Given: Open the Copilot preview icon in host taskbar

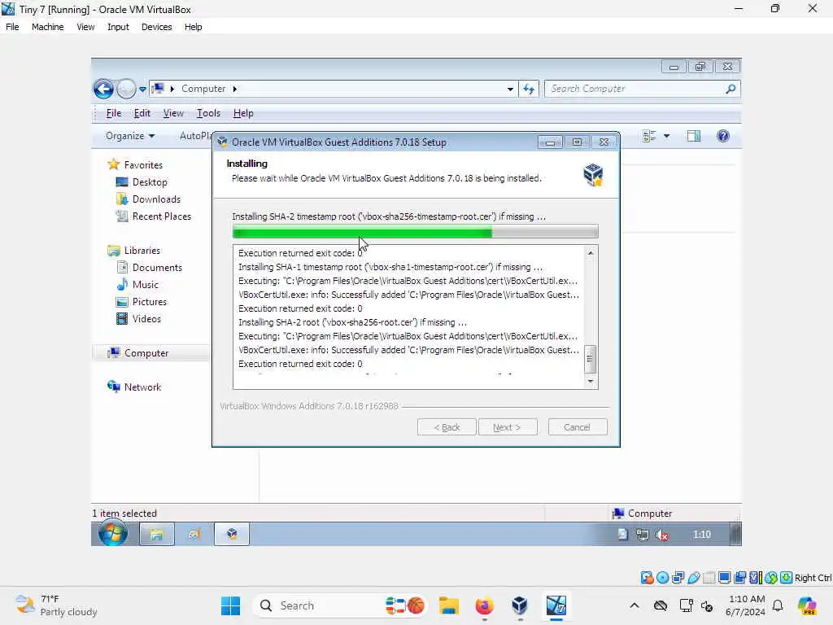Looking at the screenshot, I should pyautogui.click(x=807, y=605).
